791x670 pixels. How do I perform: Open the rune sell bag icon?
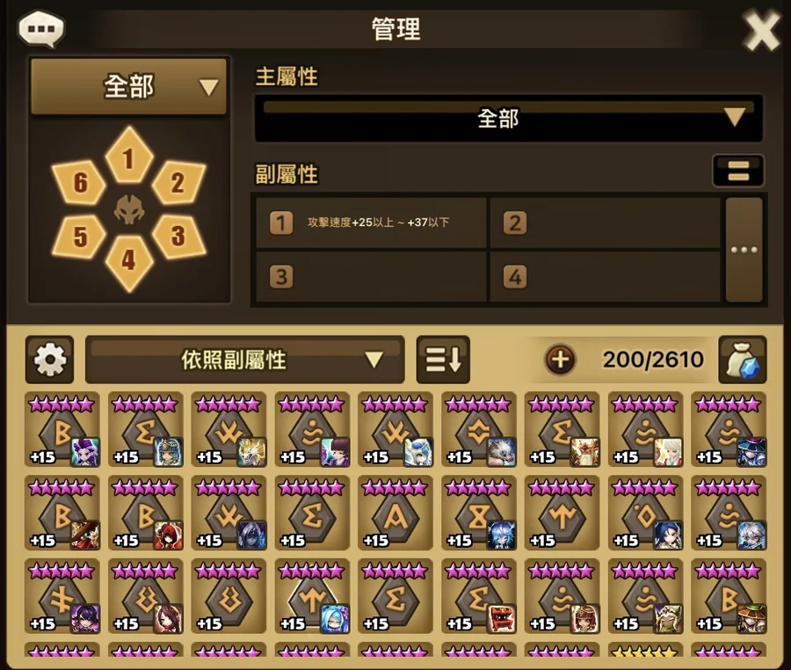(743, 360)
